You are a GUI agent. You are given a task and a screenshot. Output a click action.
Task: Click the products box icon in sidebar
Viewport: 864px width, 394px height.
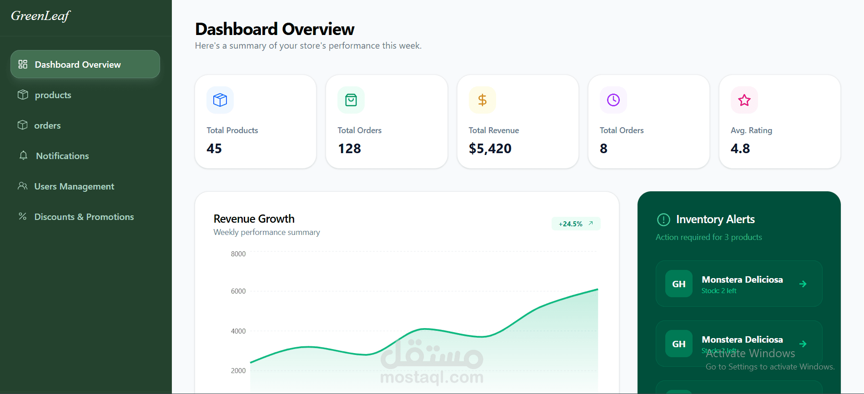click(23, 95)
